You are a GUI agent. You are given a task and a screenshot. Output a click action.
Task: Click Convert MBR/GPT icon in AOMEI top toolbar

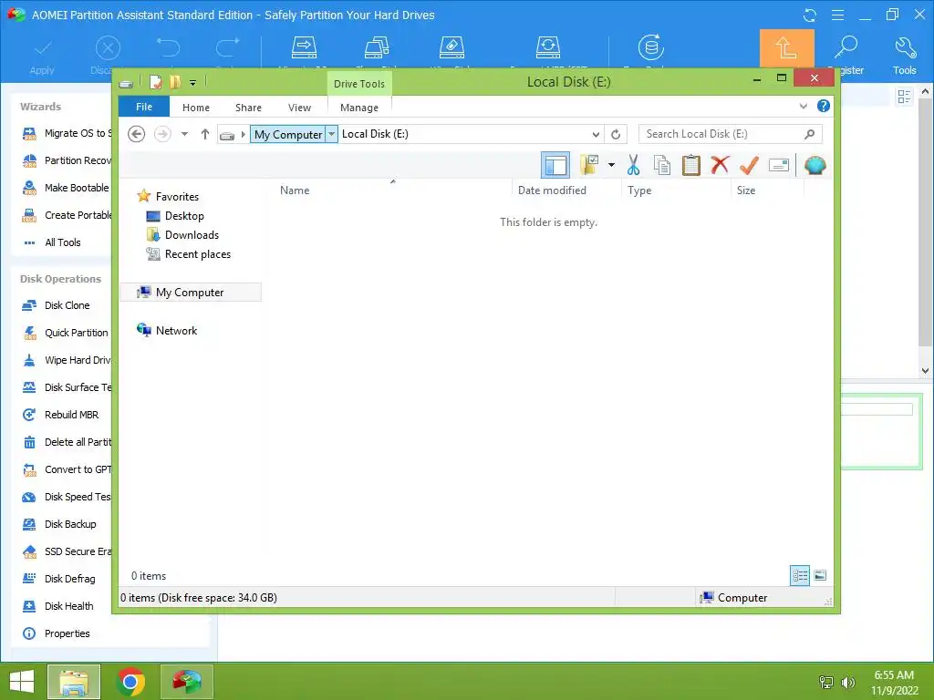point(548,47)
